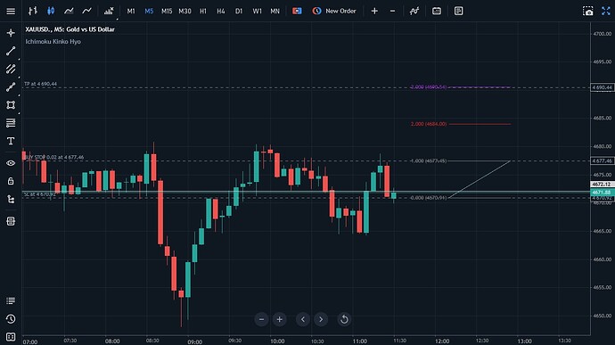Zoom out with bottom chart minus button
The image size is (615, 345).
point(262,319)
